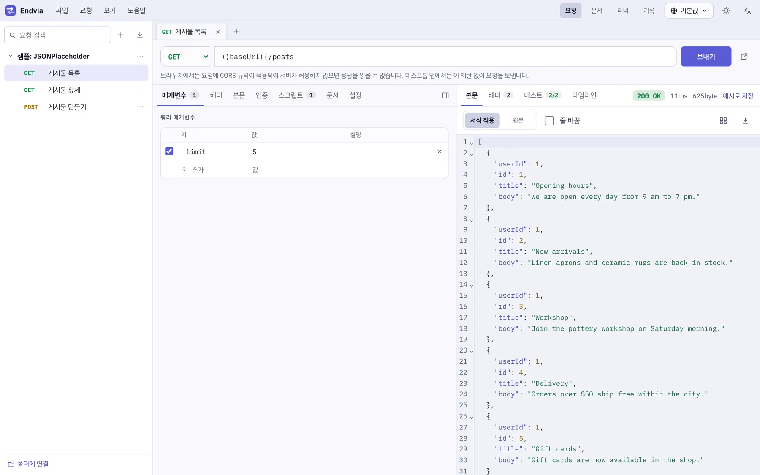The image size is (760, 475).
Task: Remove the _limit parameter row
Action: (x=440, y=152)
